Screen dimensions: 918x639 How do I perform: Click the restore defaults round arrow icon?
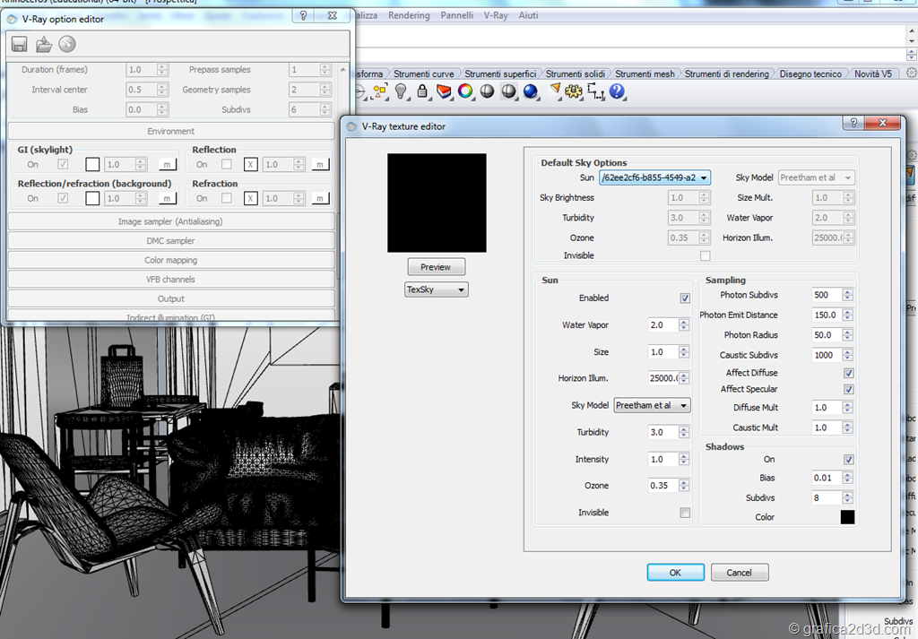(67, 44)
